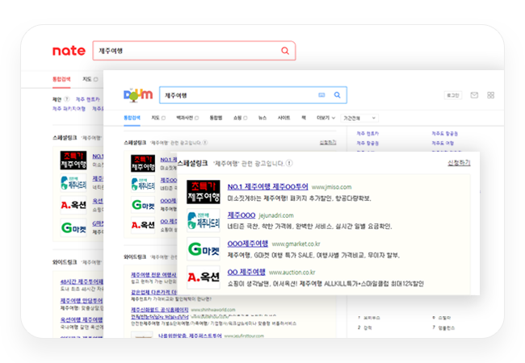Click the 초특가 제주여행 thumbnail in Daum list
The image size is (525, 363).
(x=143, y=163)
